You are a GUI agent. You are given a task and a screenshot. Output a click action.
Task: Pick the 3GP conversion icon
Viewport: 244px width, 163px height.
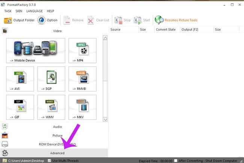pos(51,78)
